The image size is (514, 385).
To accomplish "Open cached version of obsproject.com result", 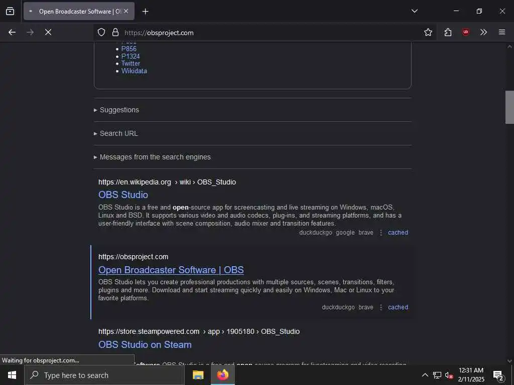I will click(398, 307).
